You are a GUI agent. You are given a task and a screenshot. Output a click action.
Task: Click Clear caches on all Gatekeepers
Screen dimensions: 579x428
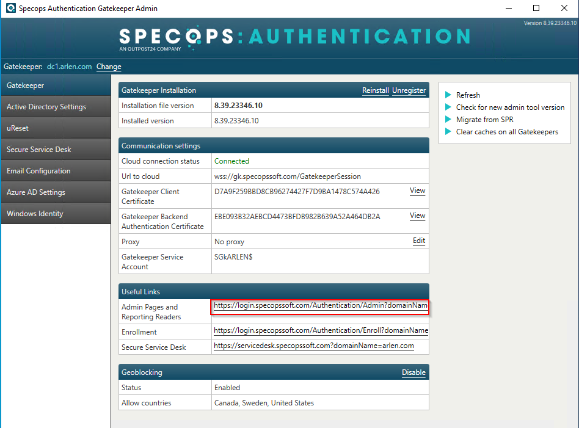point(507,131)
